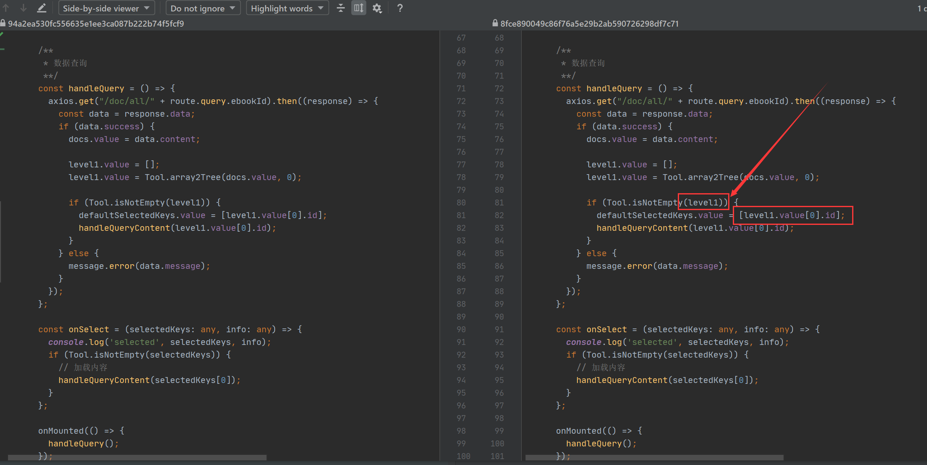Click 'handleQuery();' call in right pane
Image resolution: width=927 pixels, height=465 pixels.
(x=601, y=443)
